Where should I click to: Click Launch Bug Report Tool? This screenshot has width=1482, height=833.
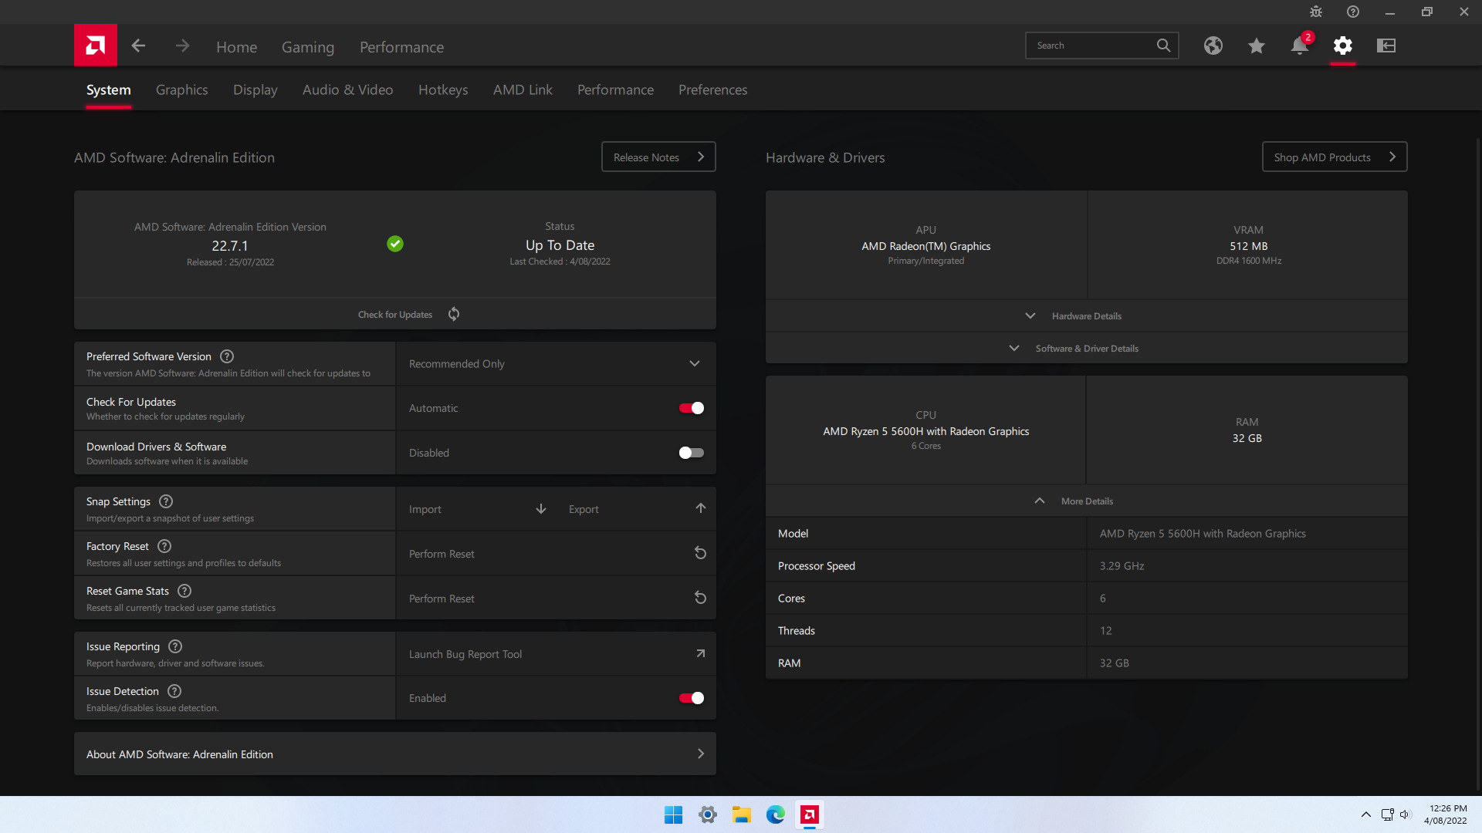tap(465, 654)
